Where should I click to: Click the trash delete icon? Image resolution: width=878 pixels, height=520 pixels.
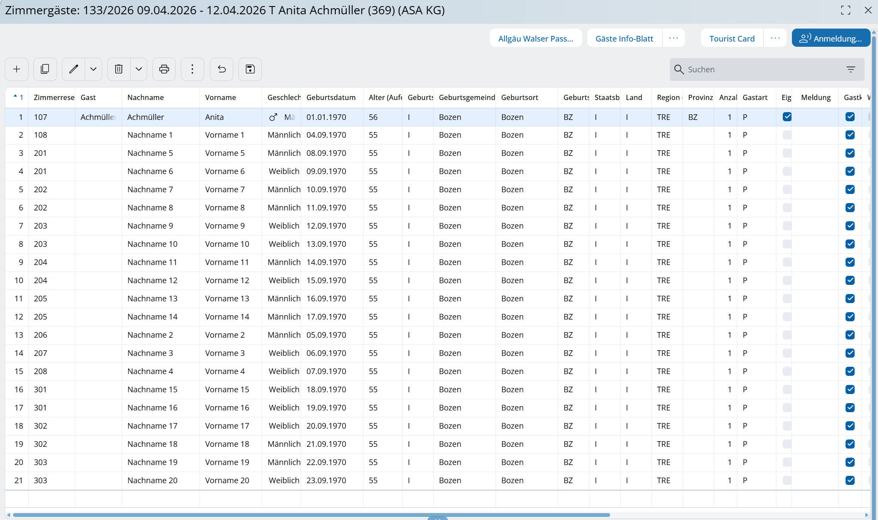click(x=119, y=69)
